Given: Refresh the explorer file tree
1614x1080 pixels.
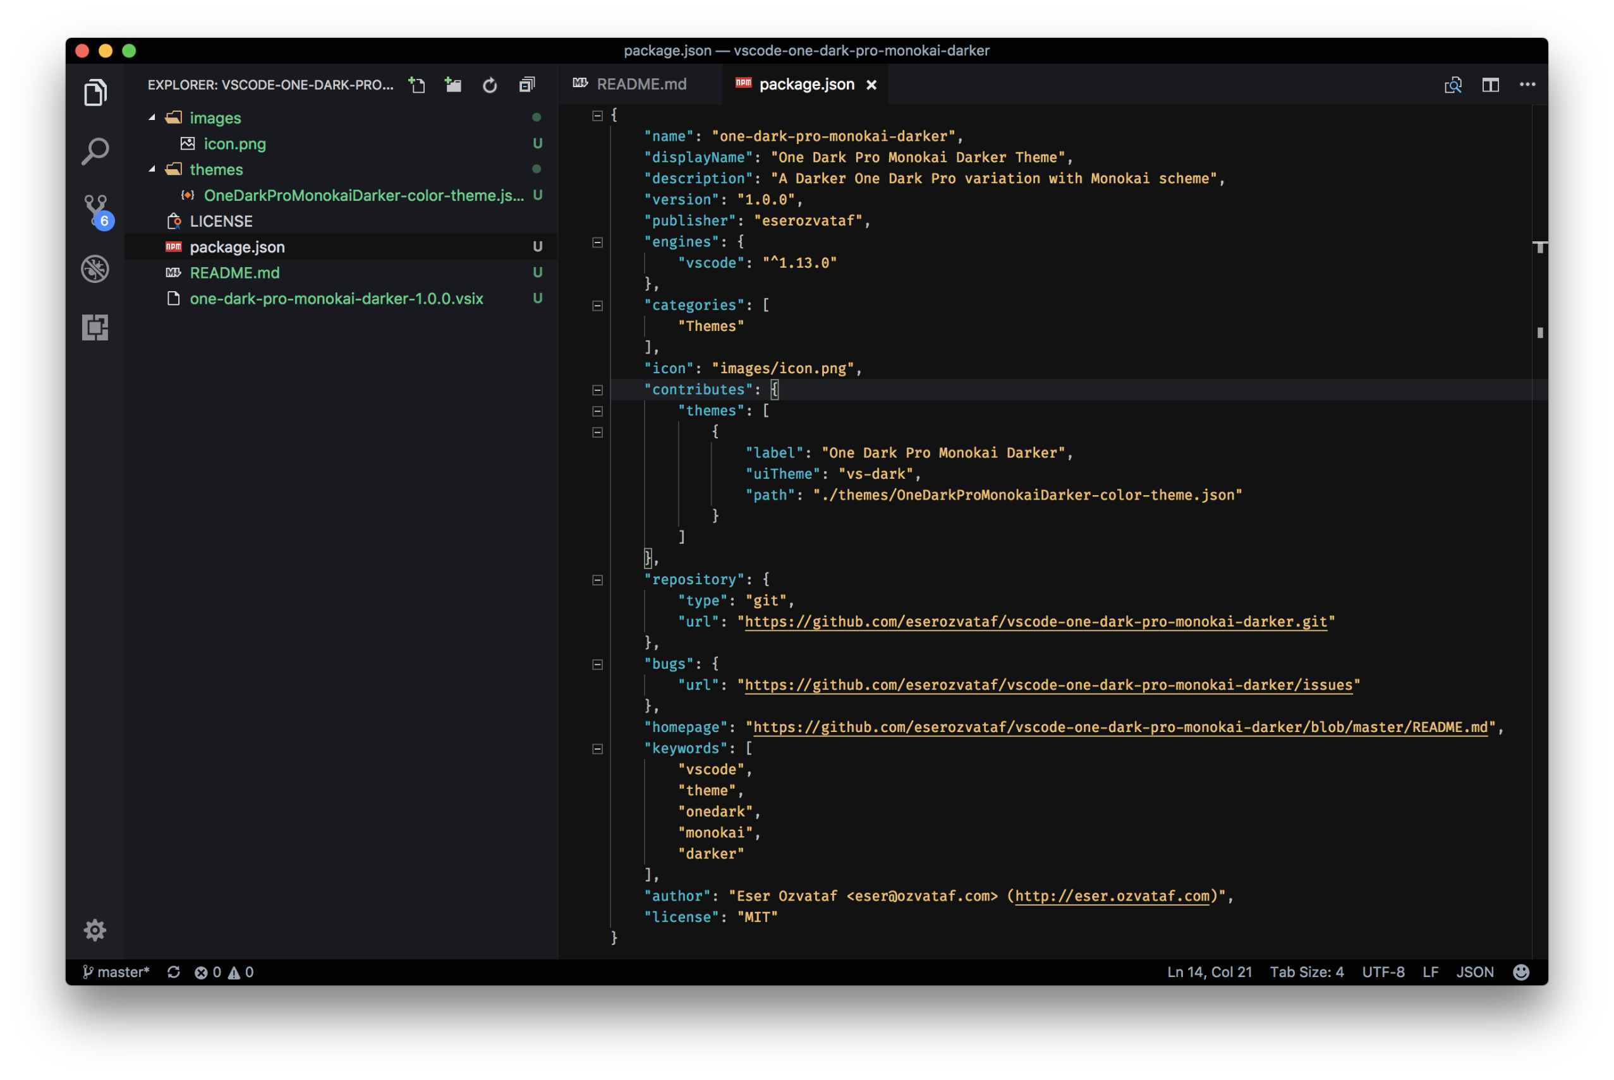Looking at the screenshot, I should pos(490,85).
